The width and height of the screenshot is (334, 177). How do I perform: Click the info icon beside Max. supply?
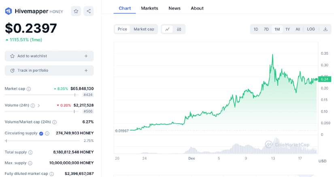[30, 163]
